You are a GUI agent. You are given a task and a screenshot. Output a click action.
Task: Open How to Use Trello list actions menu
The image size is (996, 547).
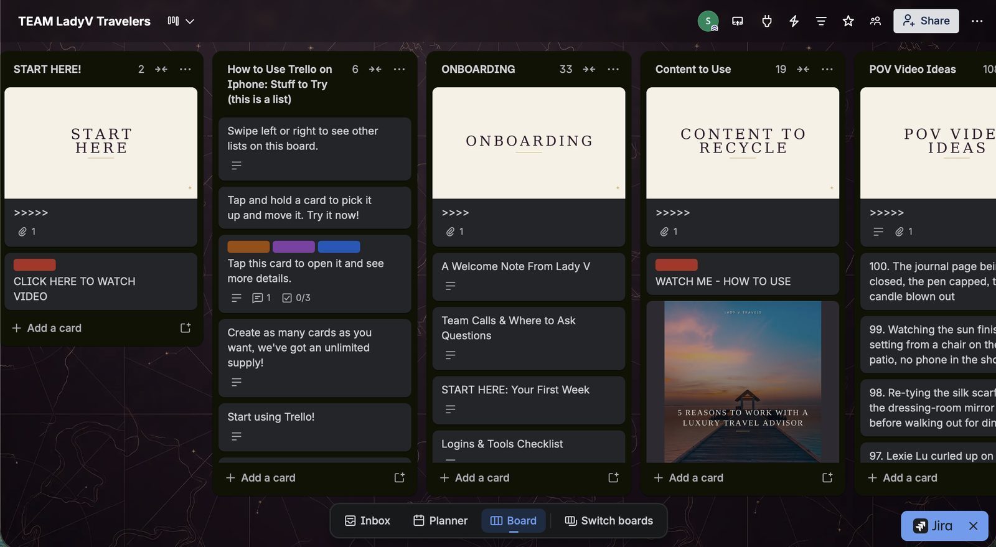point(400,69)
